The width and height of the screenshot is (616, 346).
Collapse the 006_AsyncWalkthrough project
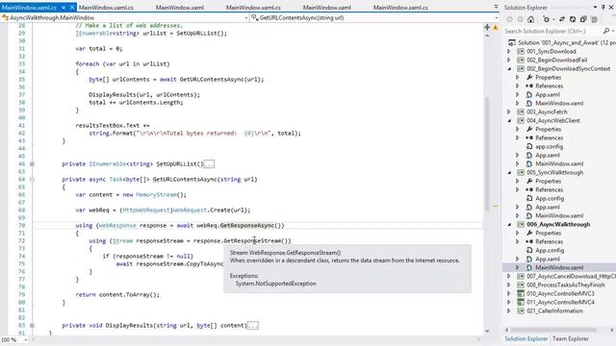[509, 224]
